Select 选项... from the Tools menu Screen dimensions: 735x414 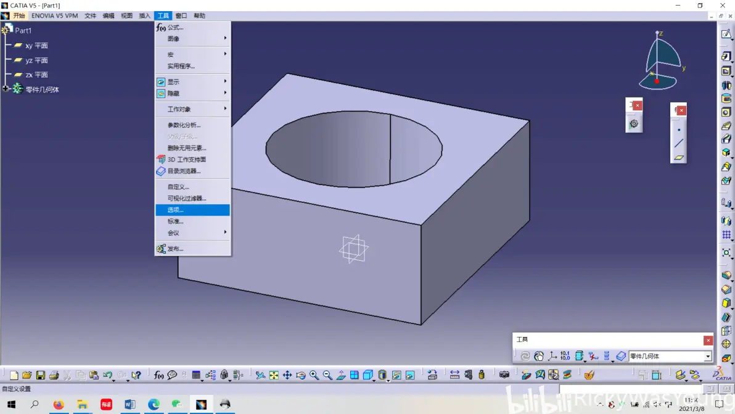coord(192,210)
